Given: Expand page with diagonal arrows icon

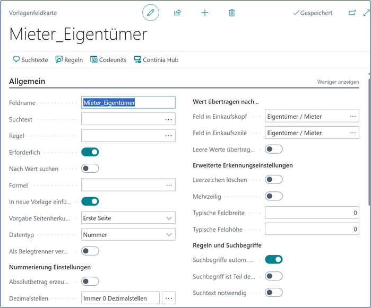Looking at the screenshot, I should point(367,13).
